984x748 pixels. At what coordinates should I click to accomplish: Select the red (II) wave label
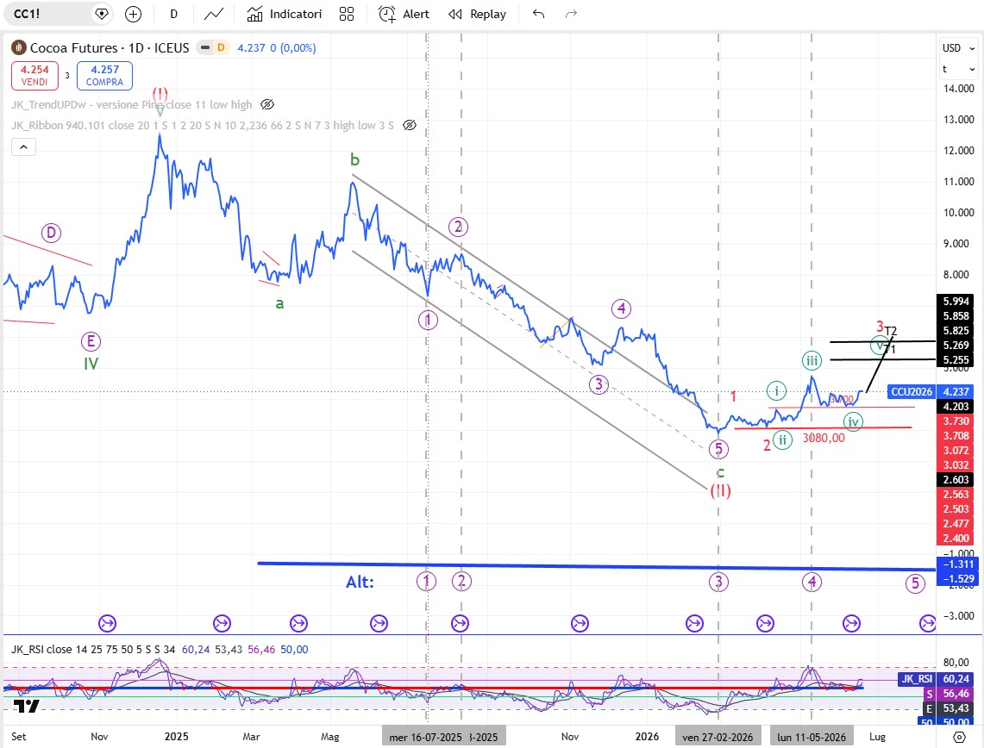[x=720, y=490]
